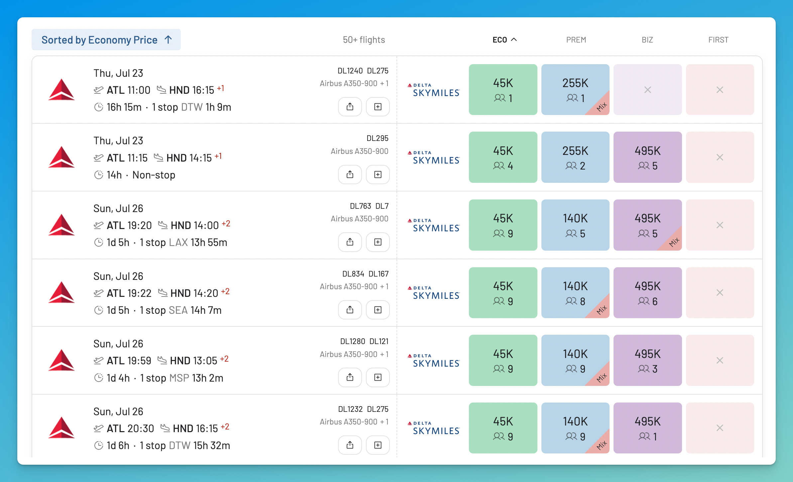Click Delta logo on ATL 11:15 flight
Viewport: 793px width, 482px height.
61,157
